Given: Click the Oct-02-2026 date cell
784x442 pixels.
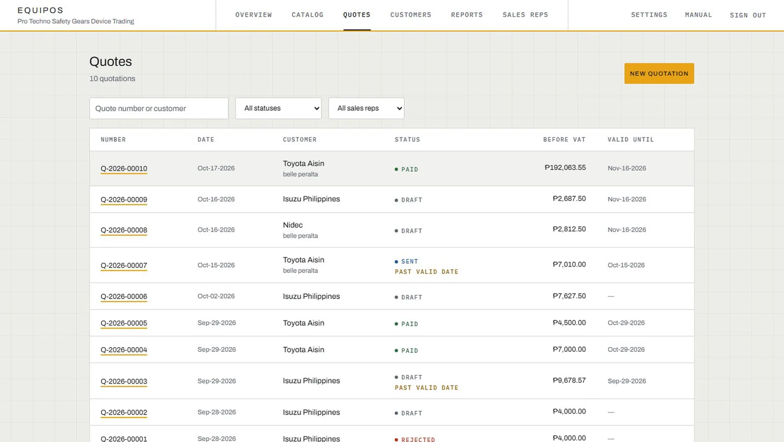Looking at the screenshot, I should [x=216, y=296].
